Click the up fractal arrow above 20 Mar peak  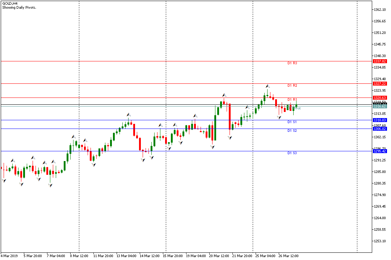click(224, 95)
